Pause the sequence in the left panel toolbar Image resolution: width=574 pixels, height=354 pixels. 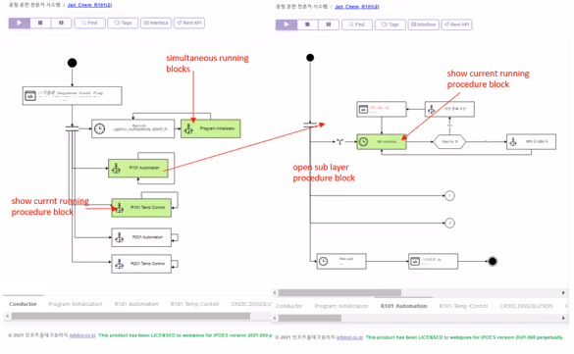pyautogui.click(x=61, y=23)
